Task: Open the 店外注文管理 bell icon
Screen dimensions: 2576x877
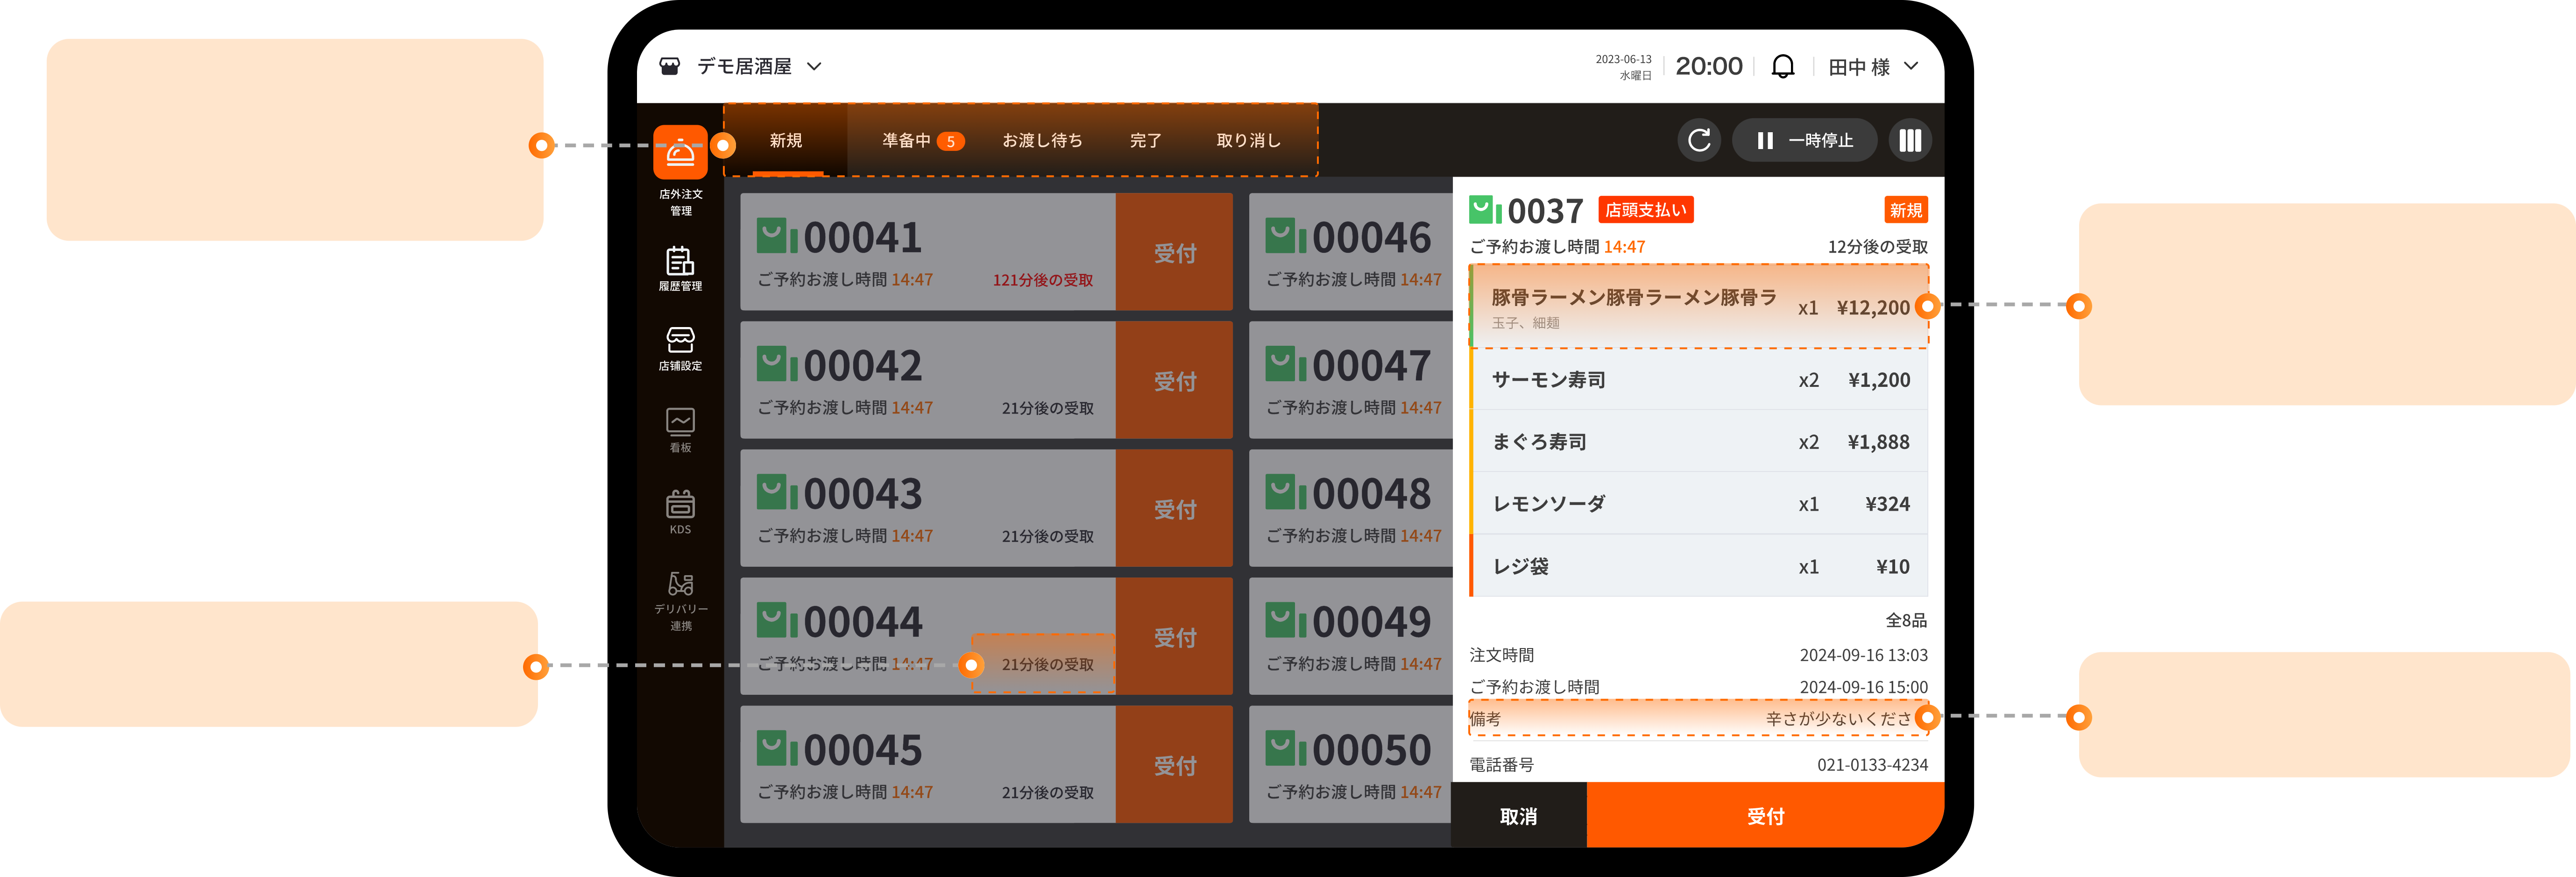Action: click(680, 153)
